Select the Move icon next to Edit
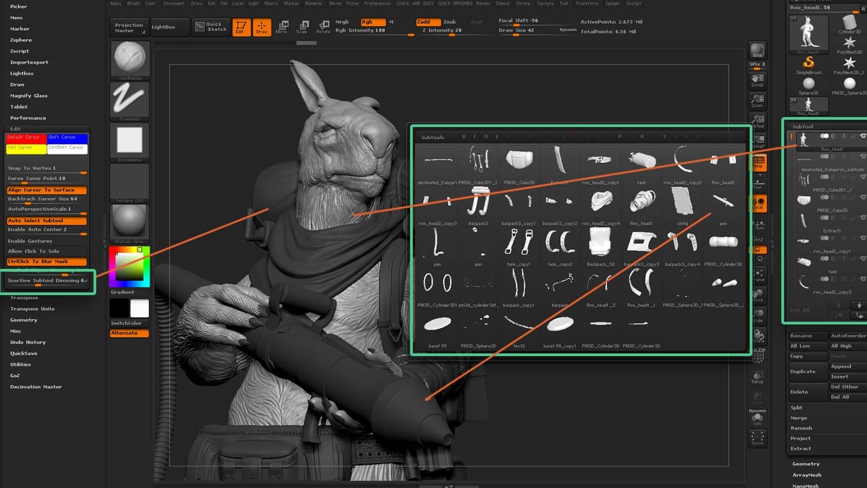 coord(282,27)
